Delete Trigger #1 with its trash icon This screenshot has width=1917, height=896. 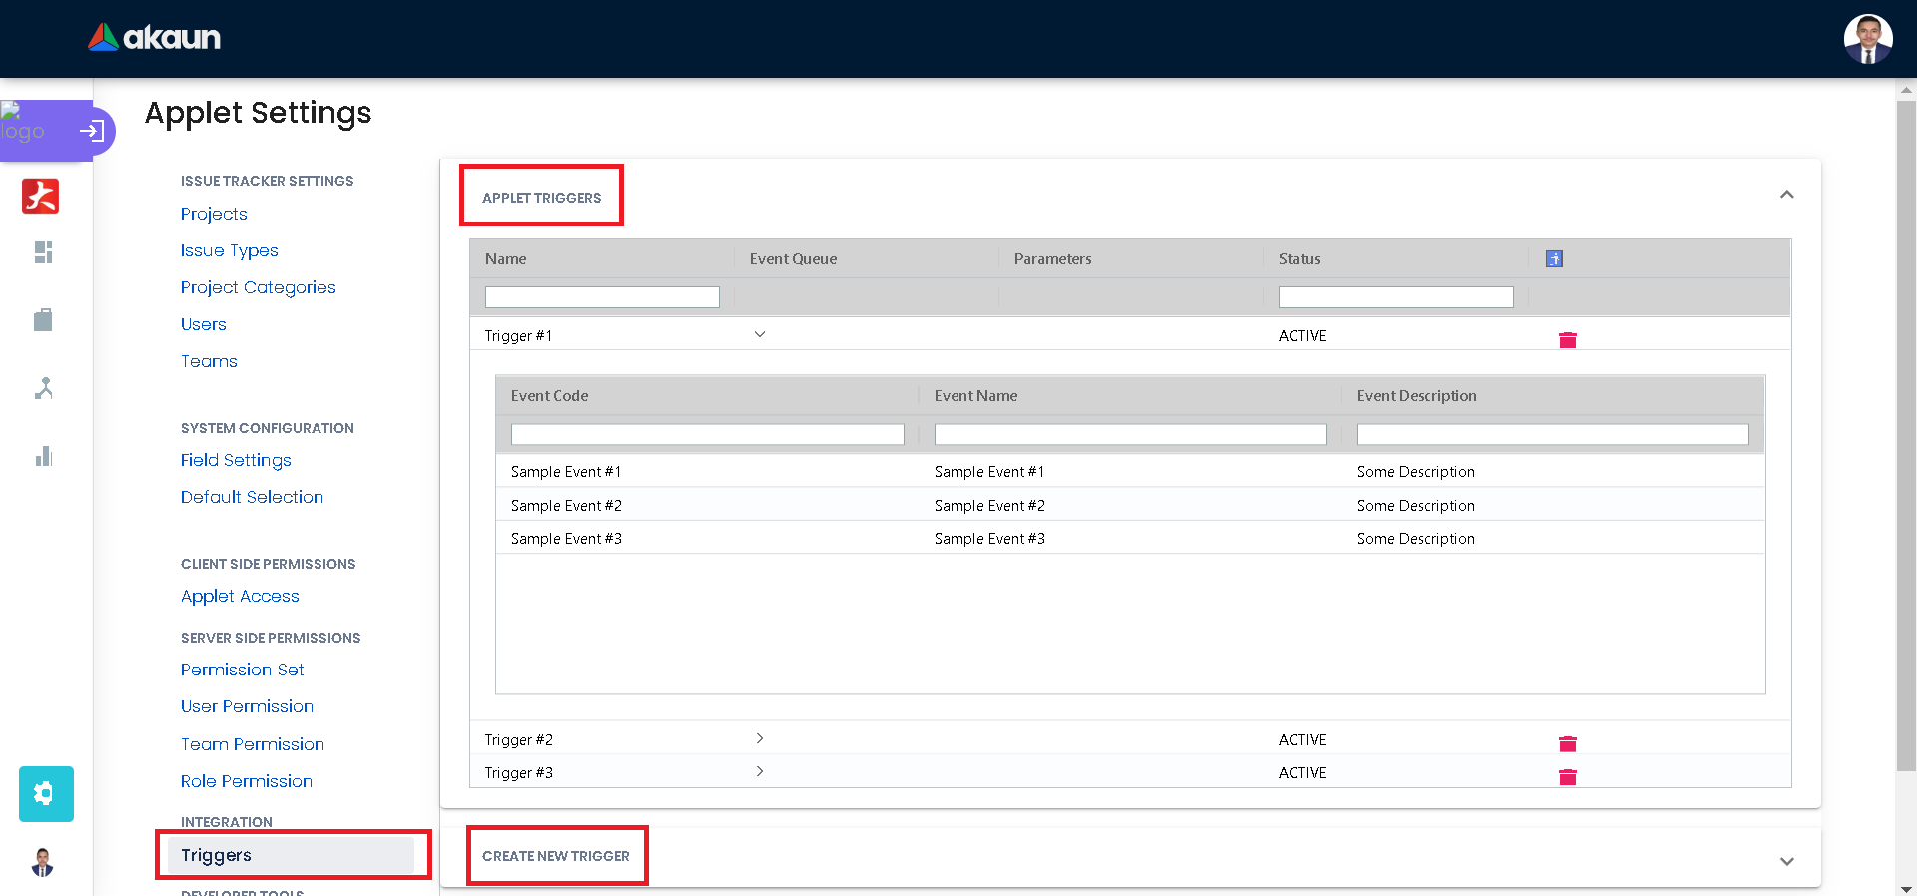(x=1567, y=340)
